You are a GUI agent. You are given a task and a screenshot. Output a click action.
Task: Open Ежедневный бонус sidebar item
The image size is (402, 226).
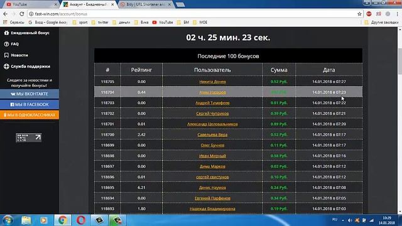pos(27,33)
